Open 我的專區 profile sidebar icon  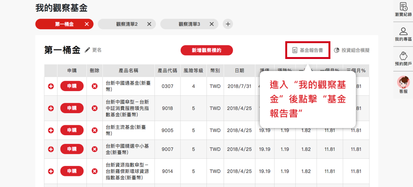click(x=403, y=34)
